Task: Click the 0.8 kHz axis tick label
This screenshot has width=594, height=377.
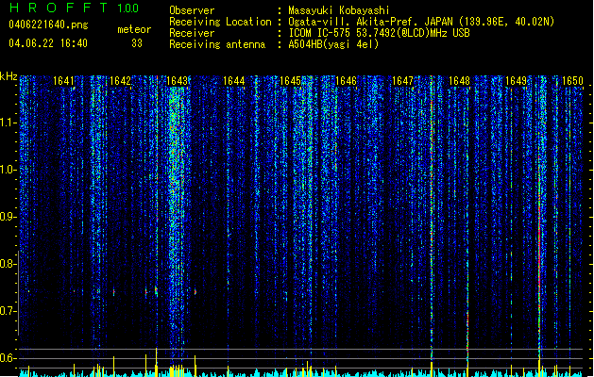Action: tap(8, 264)
